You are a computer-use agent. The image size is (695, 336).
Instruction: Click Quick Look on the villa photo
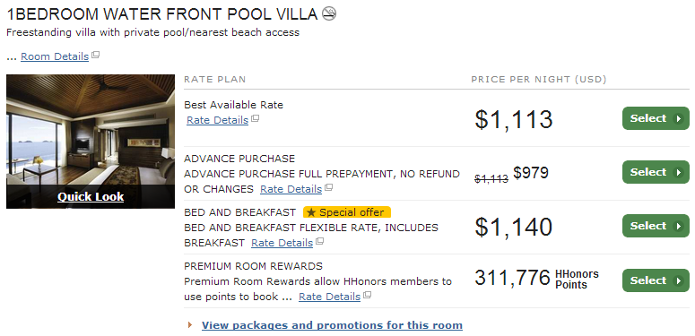point(91,196)
